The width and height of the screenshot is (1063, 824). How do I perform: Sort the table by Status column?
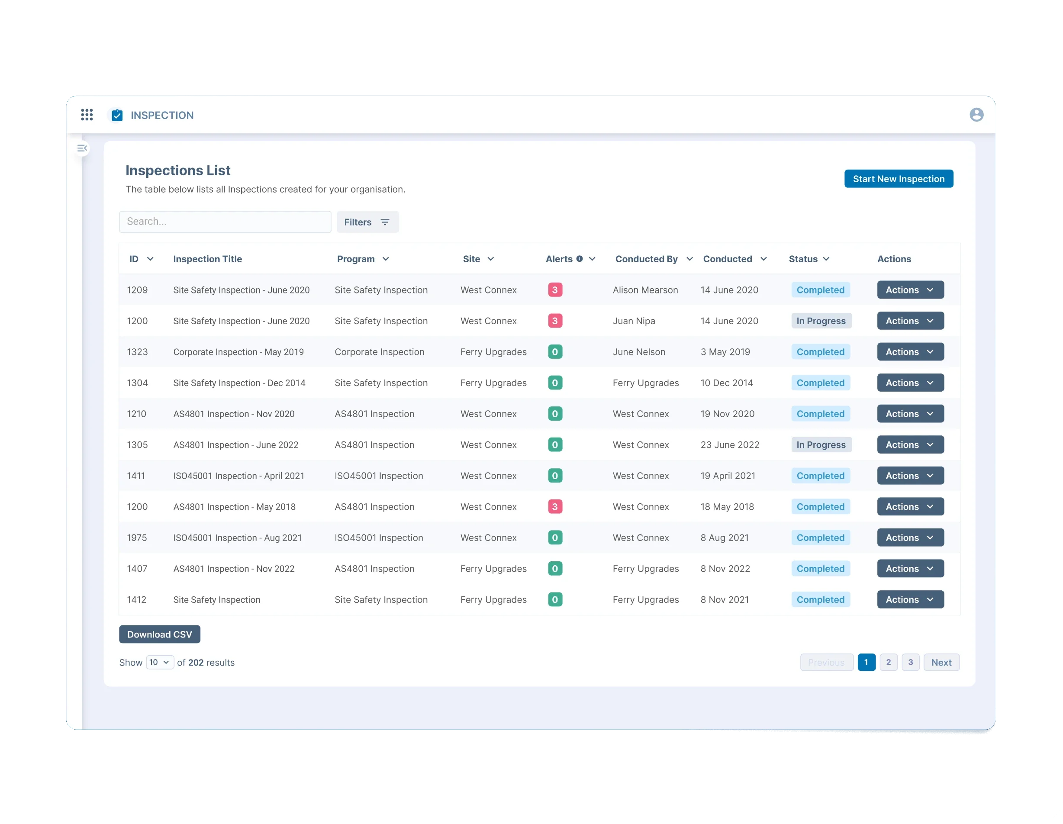(x=808, y=259)
